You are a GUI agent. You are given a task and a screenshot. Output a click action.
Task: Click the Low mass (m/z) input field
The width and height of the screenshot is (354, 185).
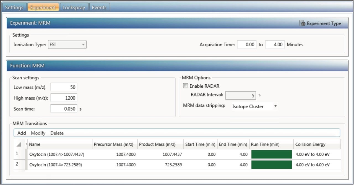click(x=64, y=87)
